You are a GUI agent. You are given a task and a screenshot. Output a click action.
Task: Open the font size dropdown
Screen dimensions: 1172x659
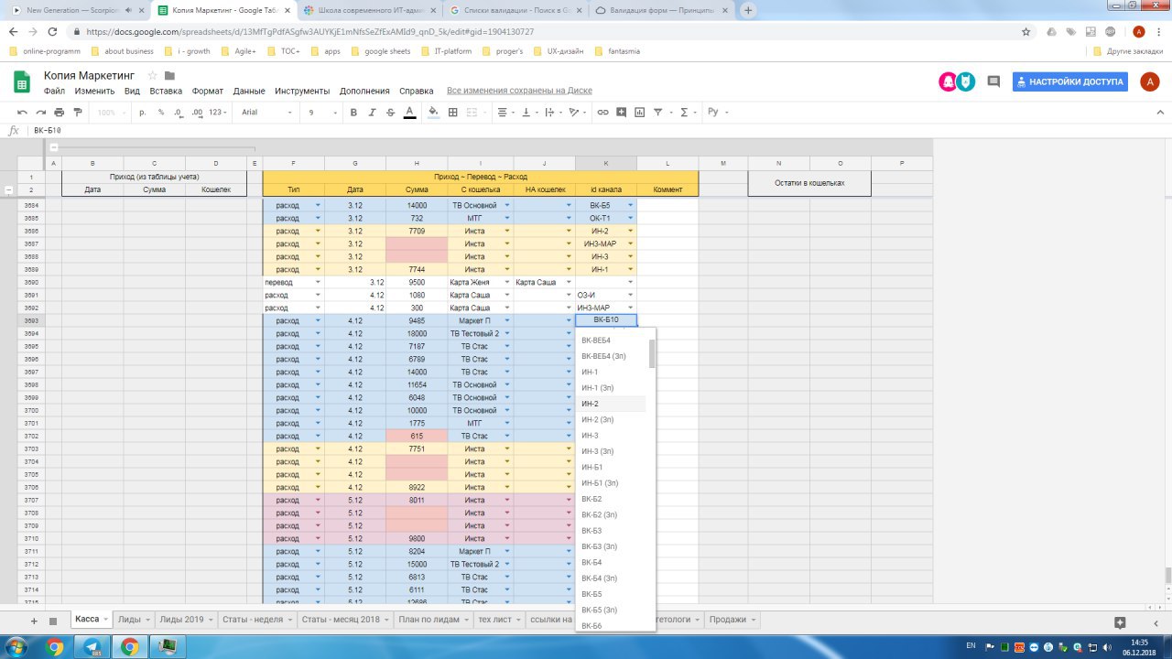(321, 112)
